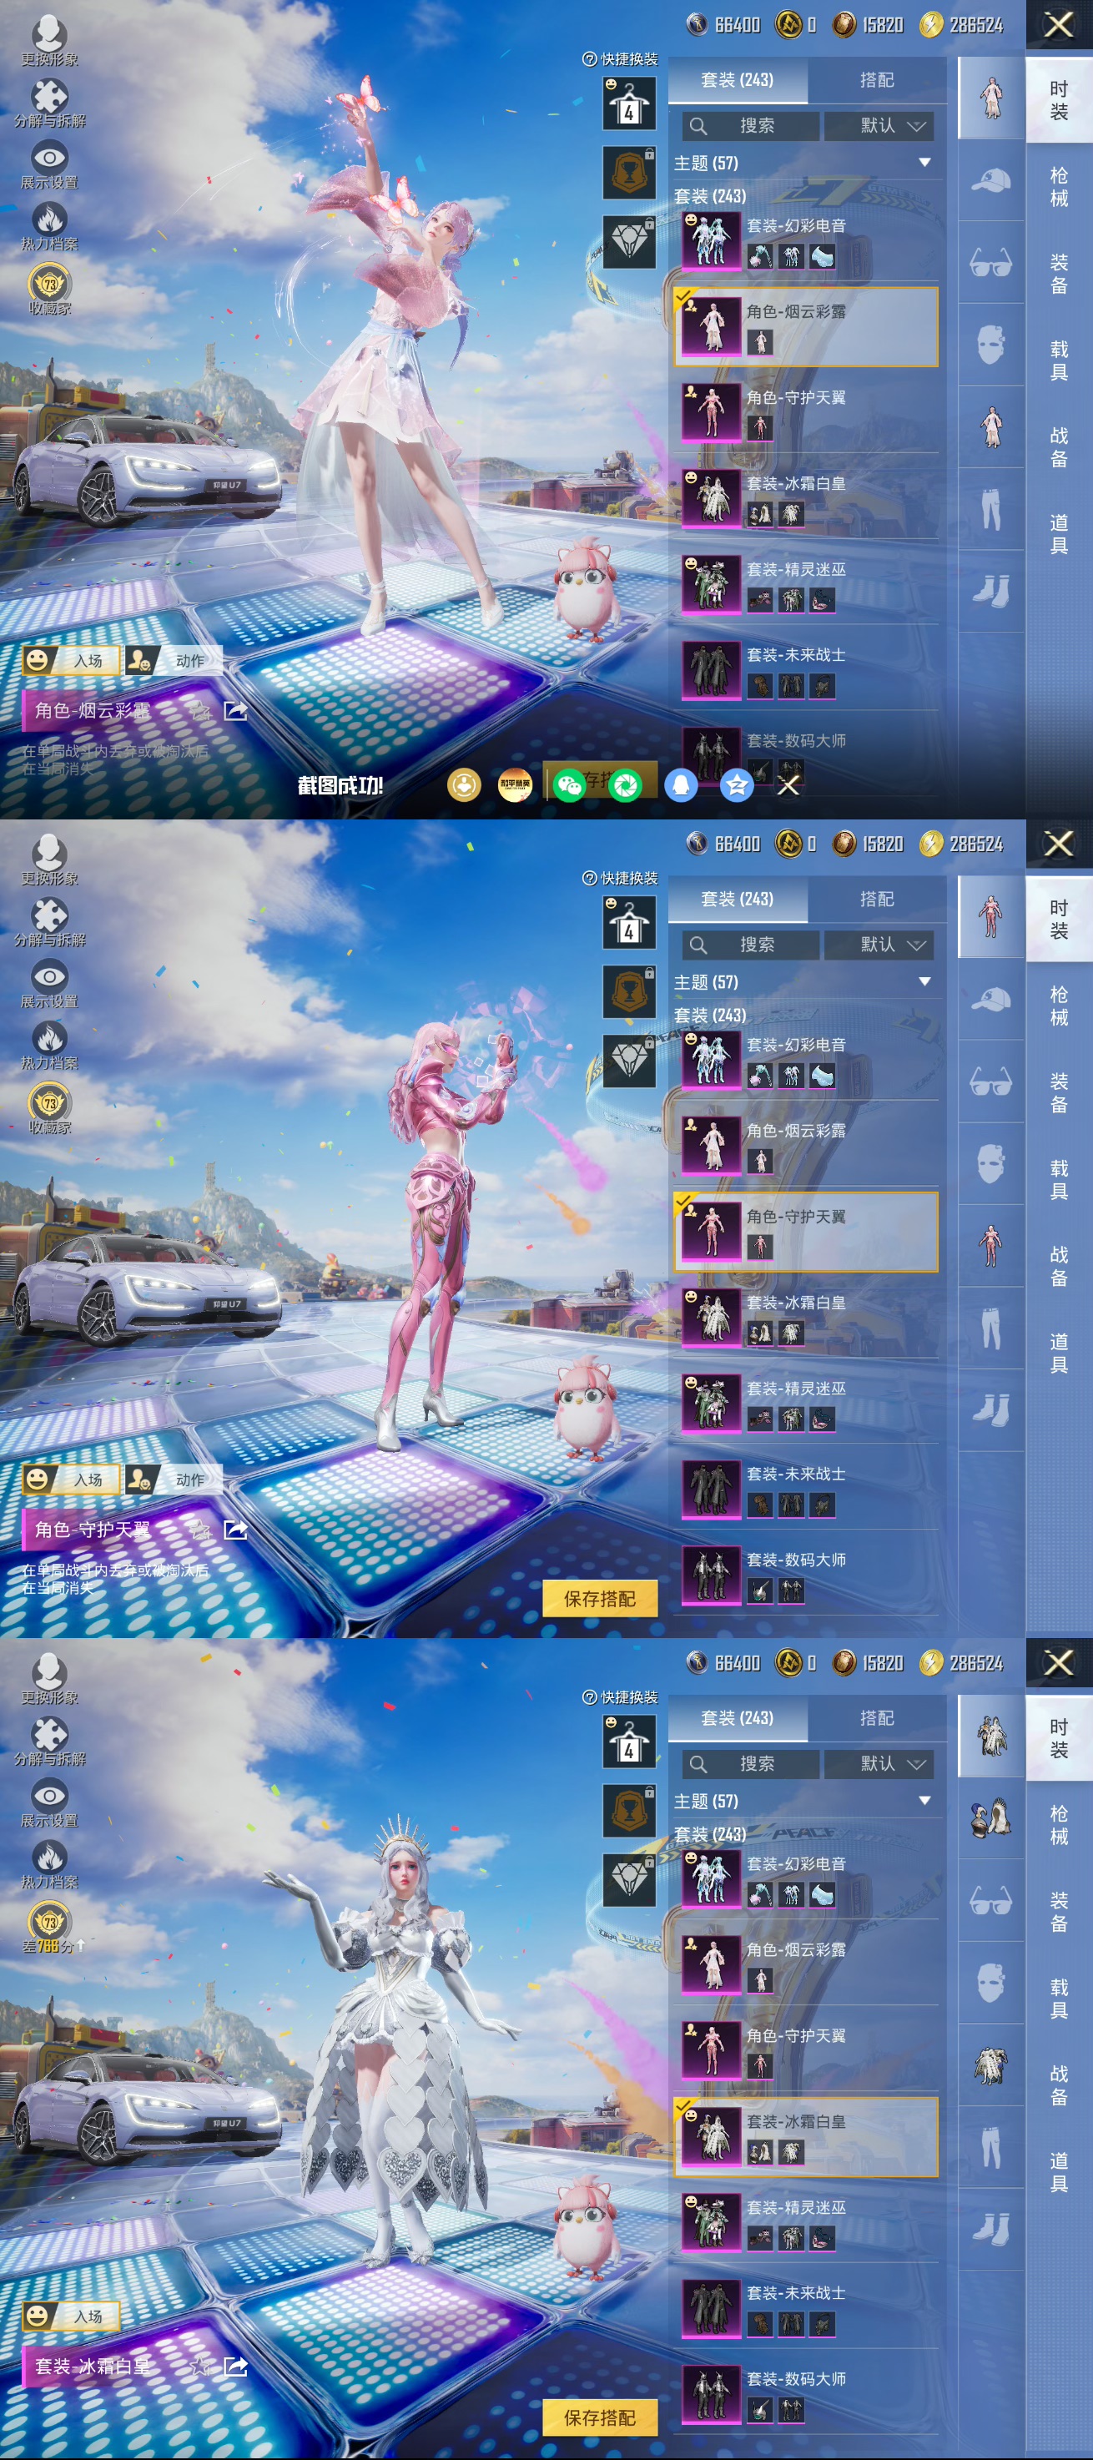Select 动作 button in top screenshot

(x=174, y=661)
